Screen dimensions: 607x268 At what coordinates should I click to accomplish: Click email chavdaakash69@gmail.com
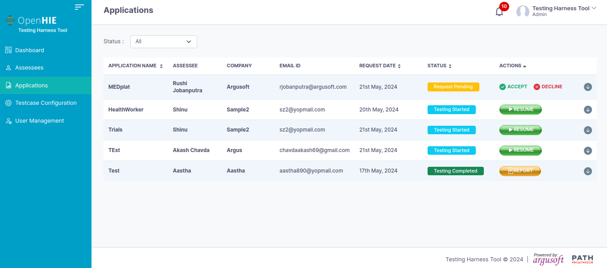(x=315, y=150)
